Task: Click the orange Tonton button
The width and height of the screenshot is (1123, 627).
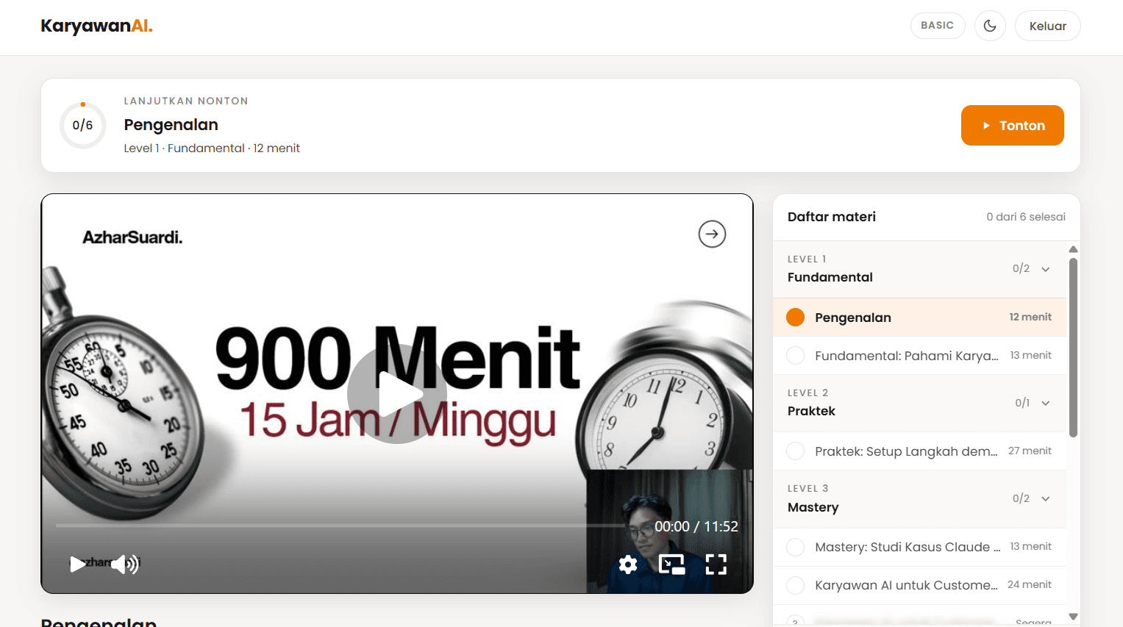Action: [x=1012, y=126]
